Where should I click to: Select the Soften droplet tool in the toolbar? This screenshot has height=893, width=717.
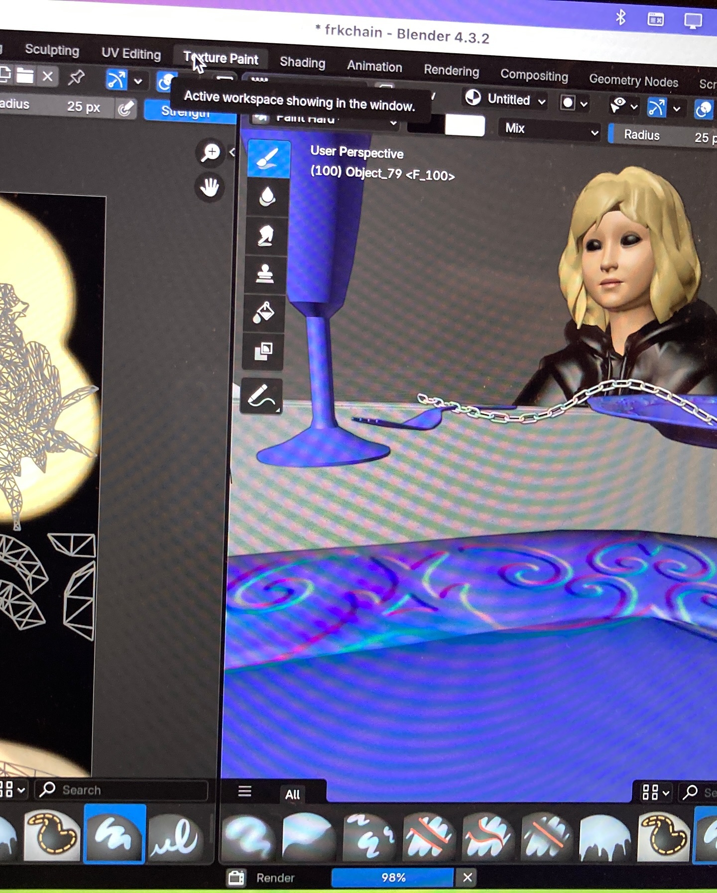coord(267,197)
